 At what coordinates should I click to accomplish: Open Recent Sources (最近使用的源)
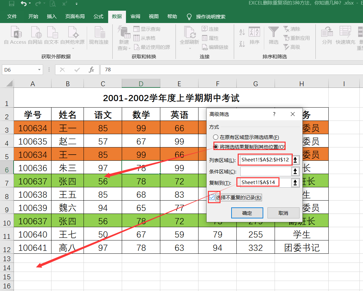[x=152, y=47]
